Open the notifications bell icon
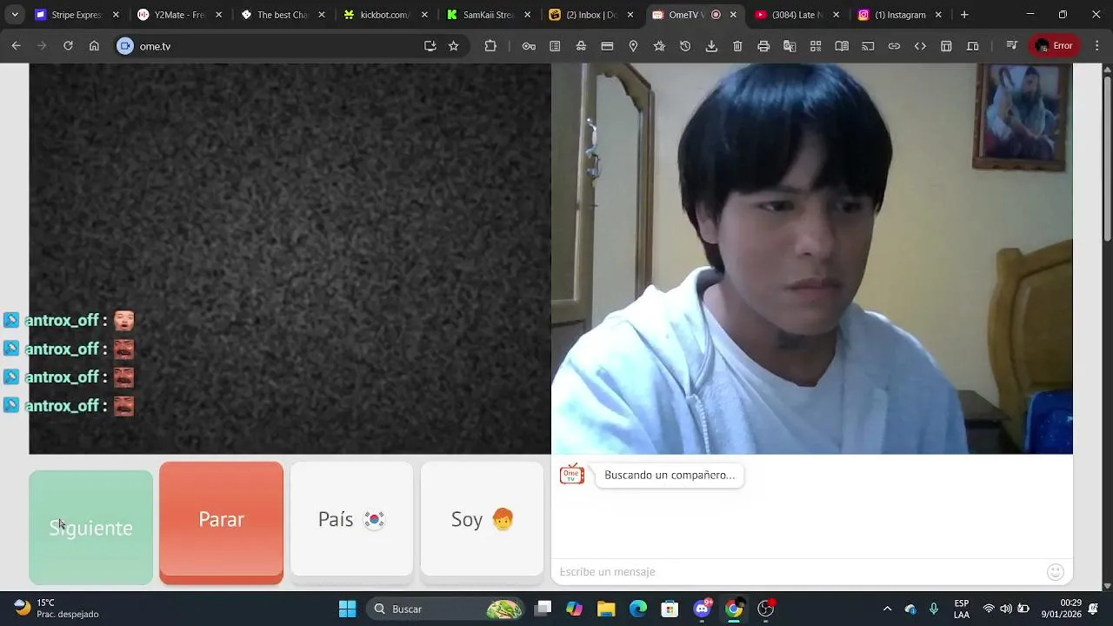The height and width of the screenshot is (626, 1113). (x=1093, y=609)
